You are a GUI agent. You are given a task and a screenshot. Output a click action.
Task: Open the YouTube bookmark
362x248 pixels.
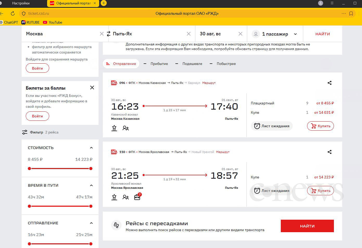53,22
